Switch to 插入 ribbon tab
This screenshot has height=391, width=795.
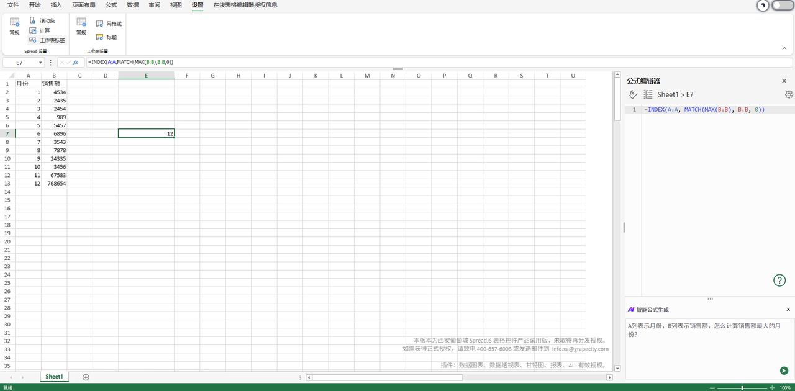(x=57, y=5)
